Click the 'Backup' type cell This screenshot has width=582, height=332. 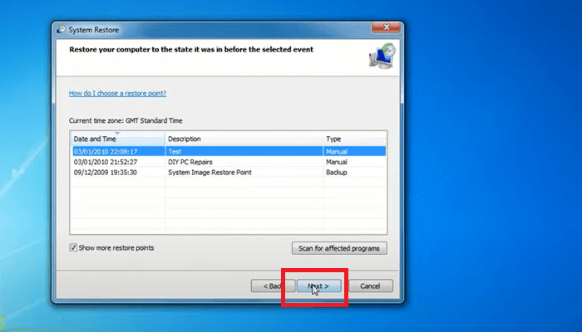337,173
